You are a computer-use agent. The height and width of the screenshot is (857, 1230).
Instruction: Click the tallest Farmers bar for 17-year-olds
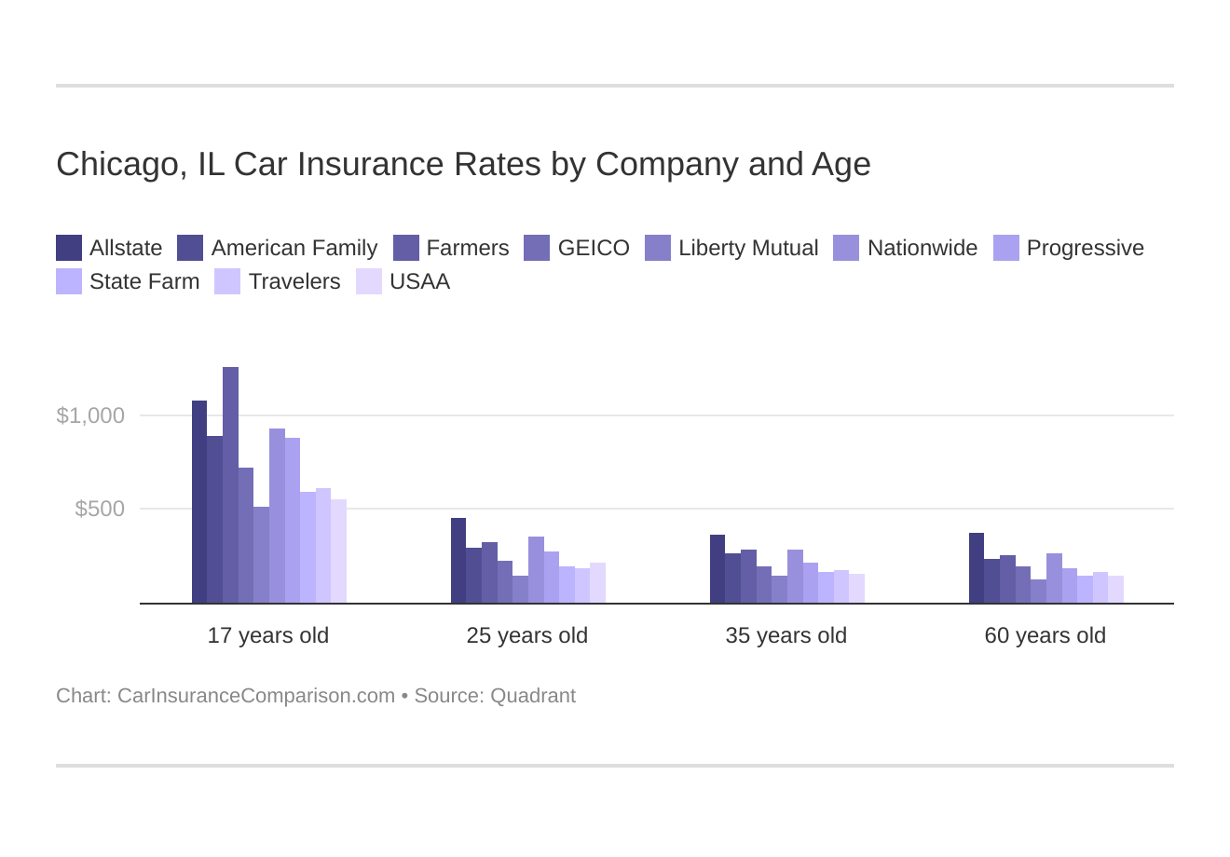[230, 484]
